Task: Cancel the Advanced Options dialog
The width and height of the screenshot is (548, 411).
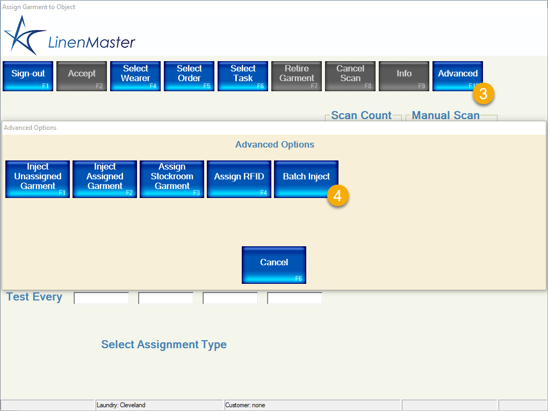Action: tap(274, 265)
